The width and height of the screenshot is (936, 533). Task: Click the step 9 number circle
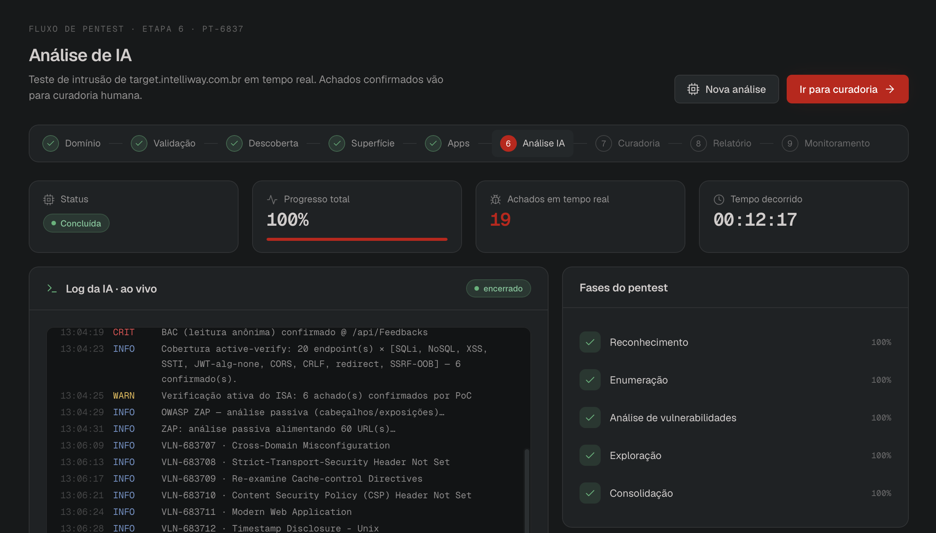coord(790,143)
